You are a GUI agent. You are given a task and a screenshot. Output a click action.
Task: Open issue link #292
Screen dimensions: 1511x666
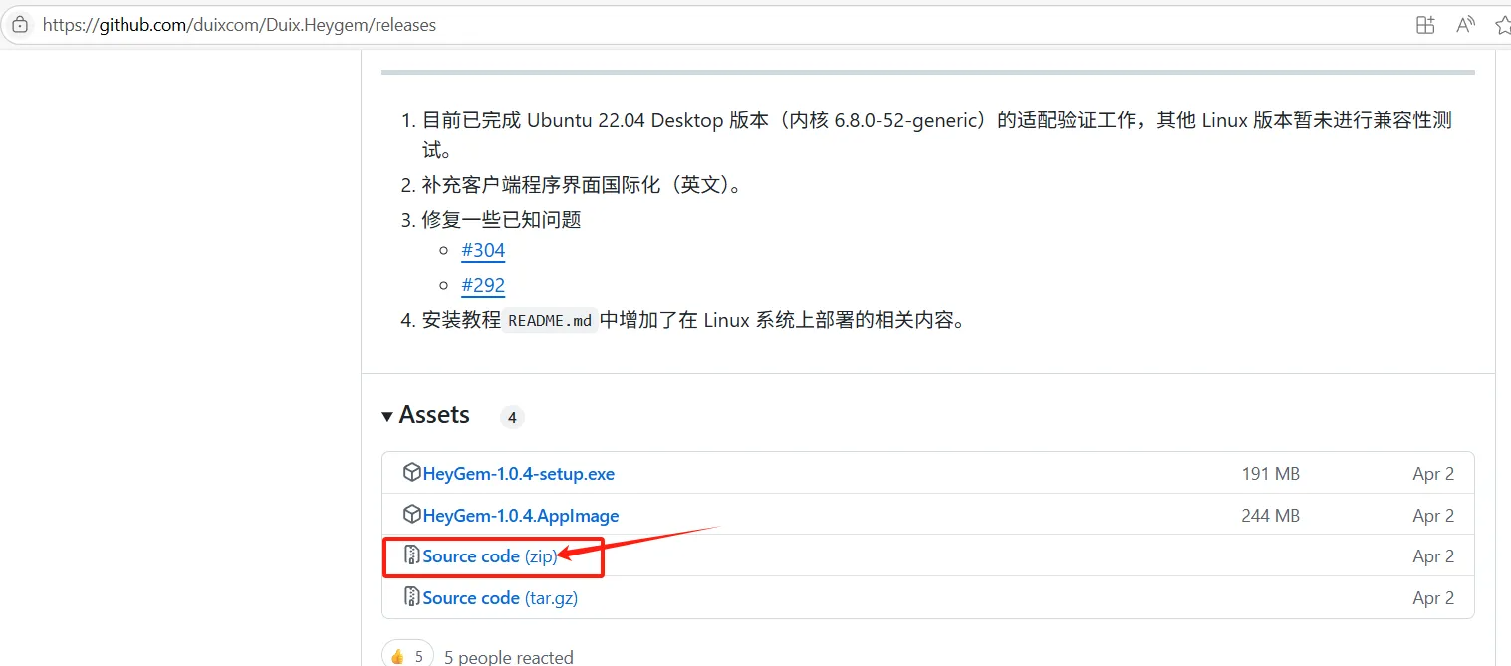(x=483, y=285)
